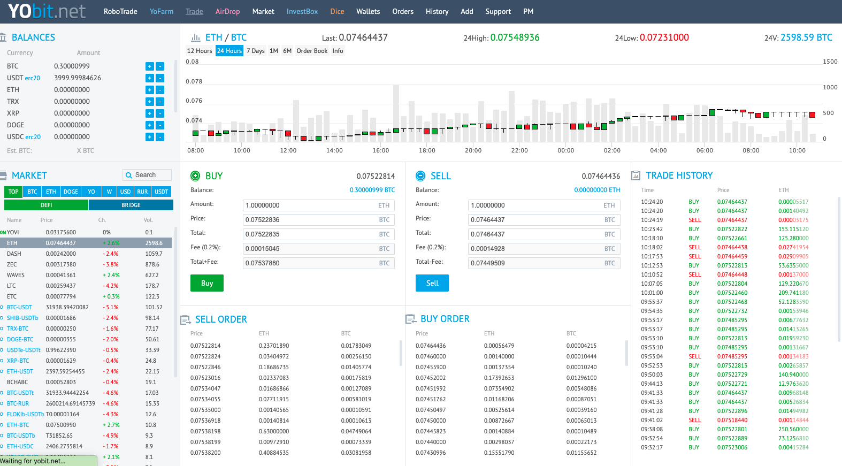Open the Orders page

click(403, 11)
